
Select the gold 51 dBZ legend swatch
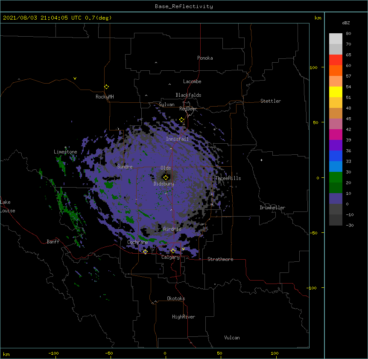(336, 102)
